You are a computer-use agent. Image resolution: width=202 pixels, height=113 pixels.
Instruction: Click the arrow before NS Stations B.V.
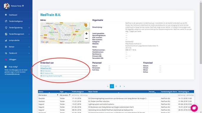(x=41, y=73)
